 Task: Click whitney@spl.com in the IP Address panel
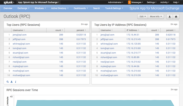[x=109, y=44]
